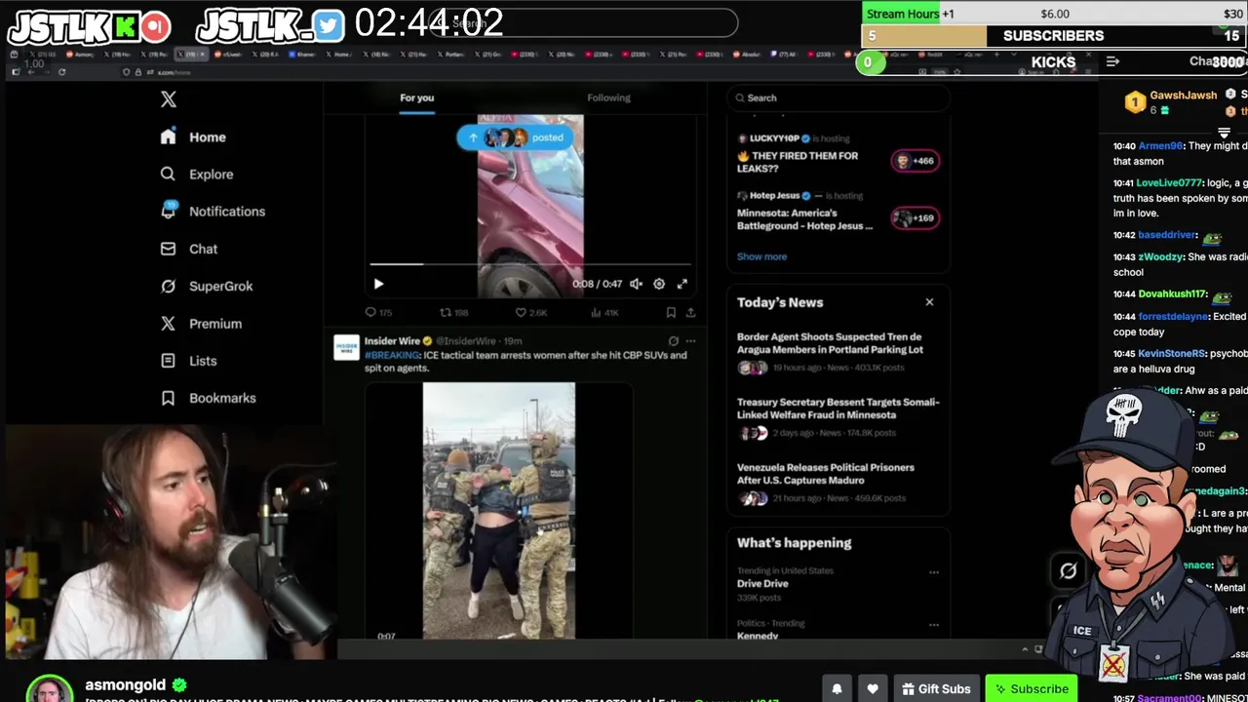Click the asmongold channel name
The width and height of the screenshot is (1248, 702).
tap(125, 685)
